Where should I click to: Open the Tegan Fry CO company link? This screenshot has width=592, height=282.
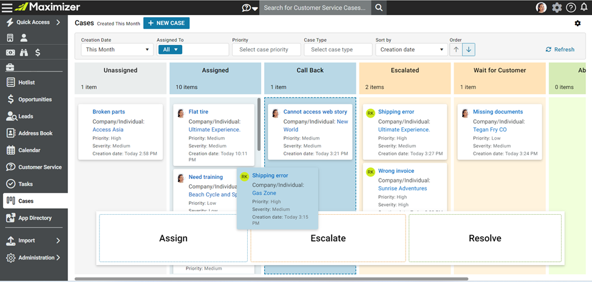coord(489,129)
